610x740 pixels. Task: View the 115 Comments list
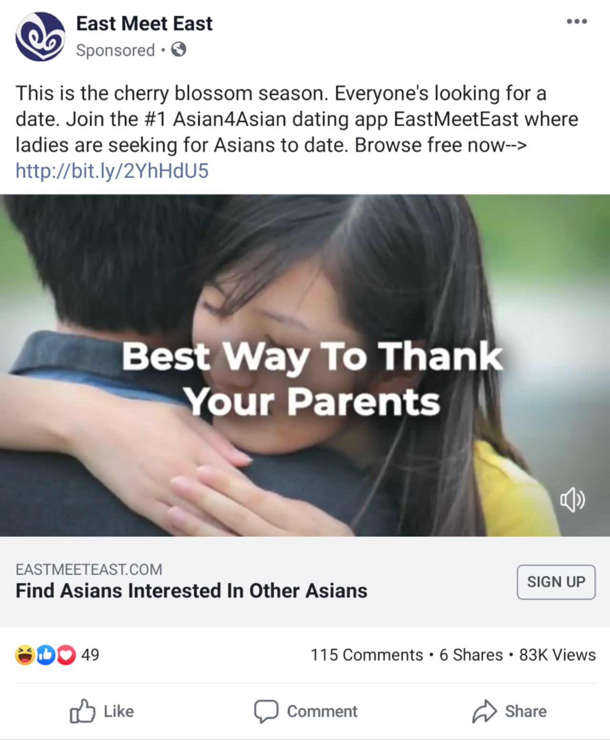[367, 655]
